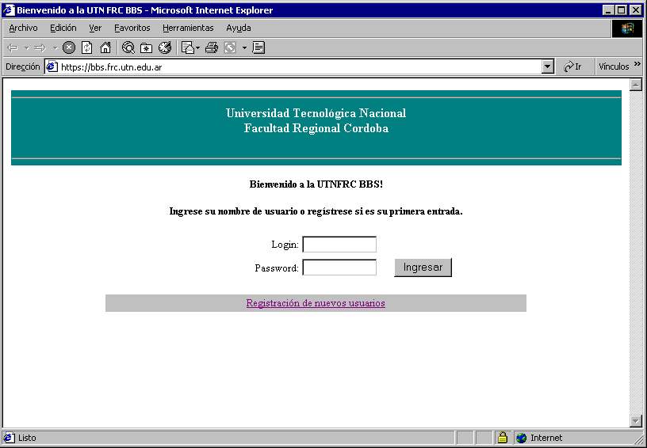647x448 pixels.
Task: Click the IE icon in title bar
Action: coord(9,10)
